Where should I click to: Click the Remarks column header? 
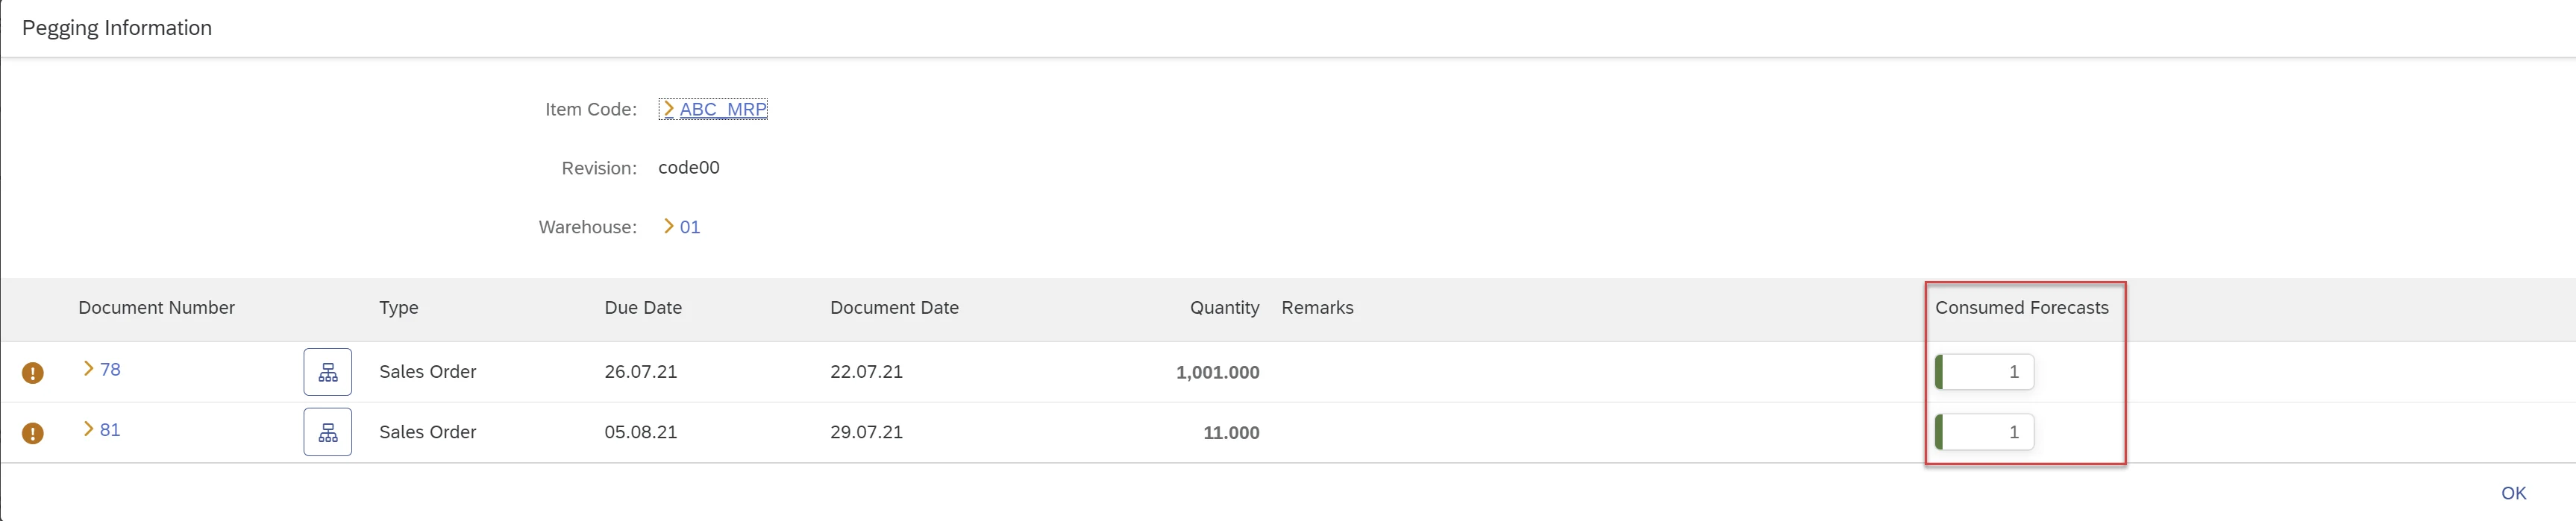click(1317, 308)
